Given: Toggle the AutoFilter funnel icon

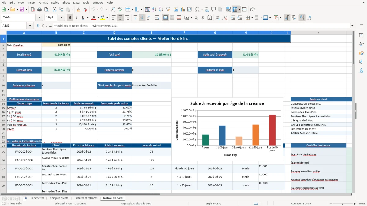Looking at the screenshot, I should click(168, 9).
